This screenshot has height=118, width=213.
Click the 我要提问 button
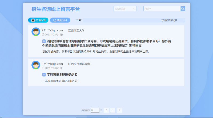click(x=60, y=20)
